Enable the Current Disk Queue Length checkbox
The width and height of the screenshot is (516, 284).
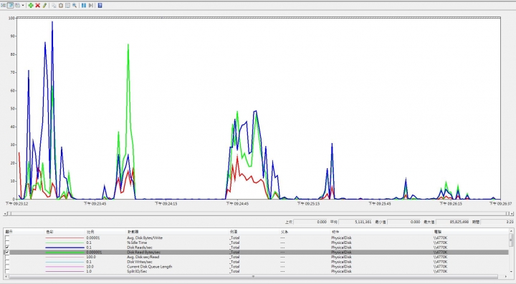point(7,267)
